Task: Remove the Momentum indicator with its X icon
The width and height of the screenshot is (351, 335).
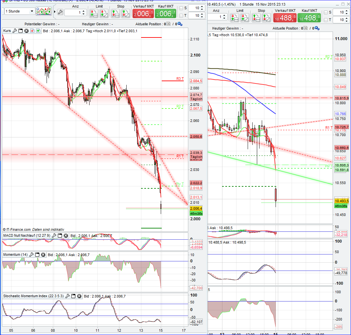Action: coord(43,254)
